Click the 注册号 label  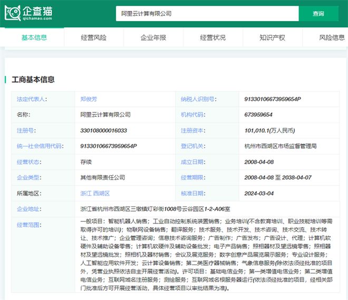click(x=26, y=130)
